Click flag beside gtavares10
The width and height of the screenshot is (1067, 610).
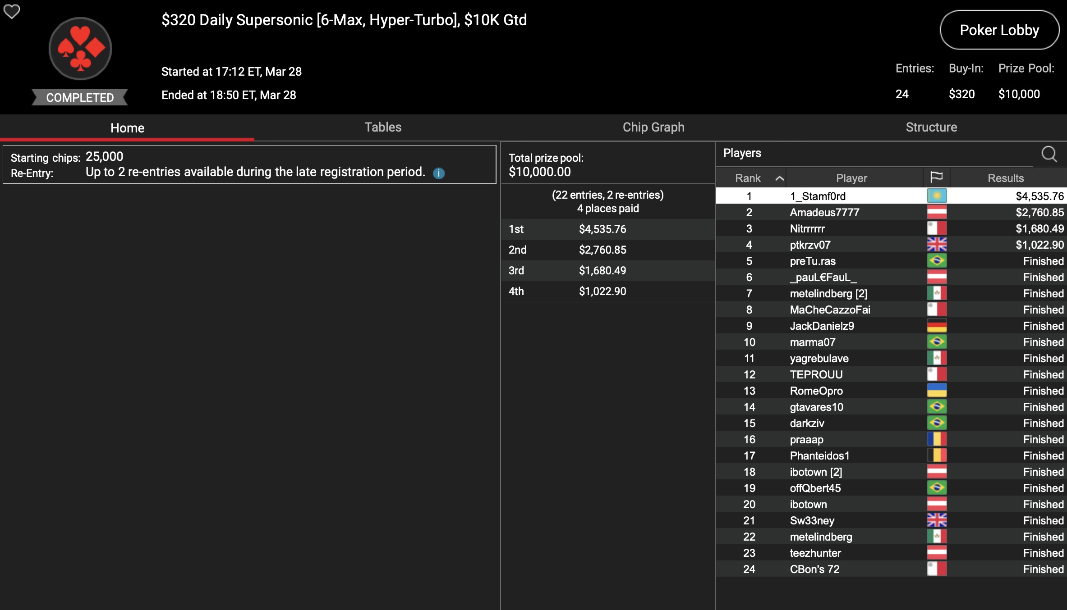[937, 407]
